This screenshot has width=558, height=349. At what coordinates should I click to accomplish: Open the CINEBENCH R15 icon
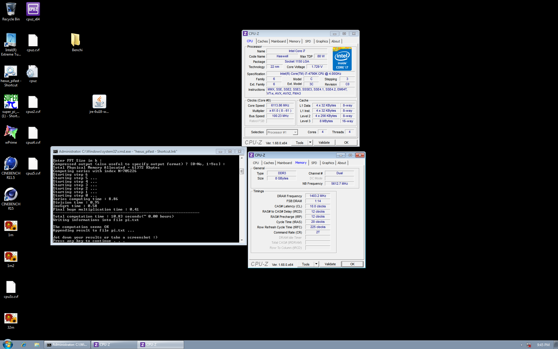[11, 199]
